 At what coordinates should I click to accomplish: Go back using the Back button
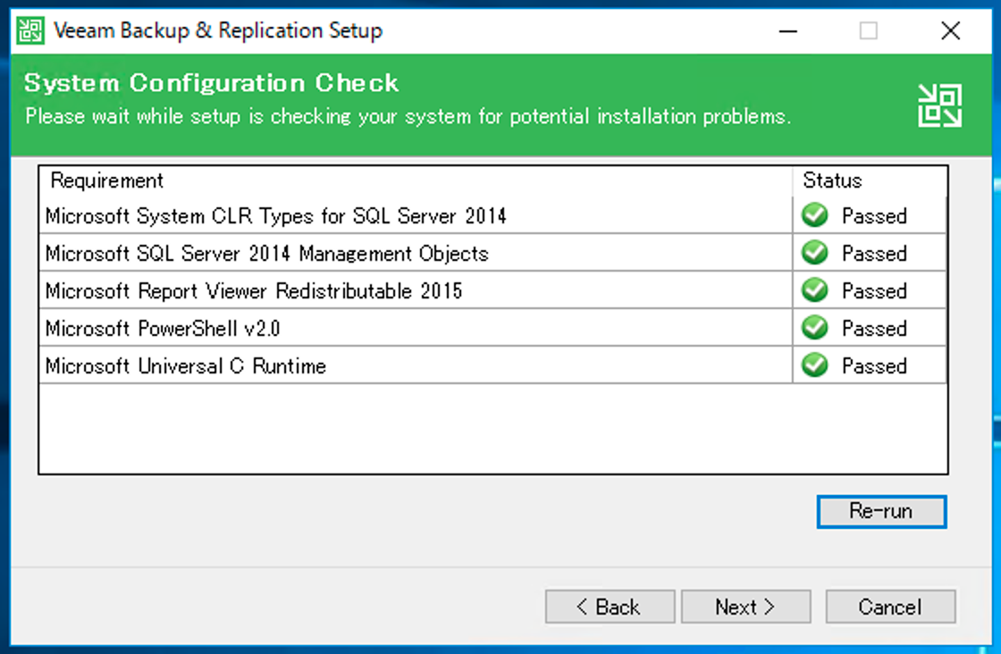click(610, 607)
